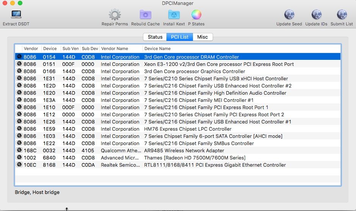
Task: Click device ID '0166' cell
Action: point(49,72)
